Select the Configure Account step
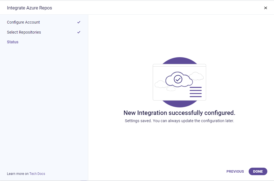The image size is (274, 181). (x=23, y=22)
